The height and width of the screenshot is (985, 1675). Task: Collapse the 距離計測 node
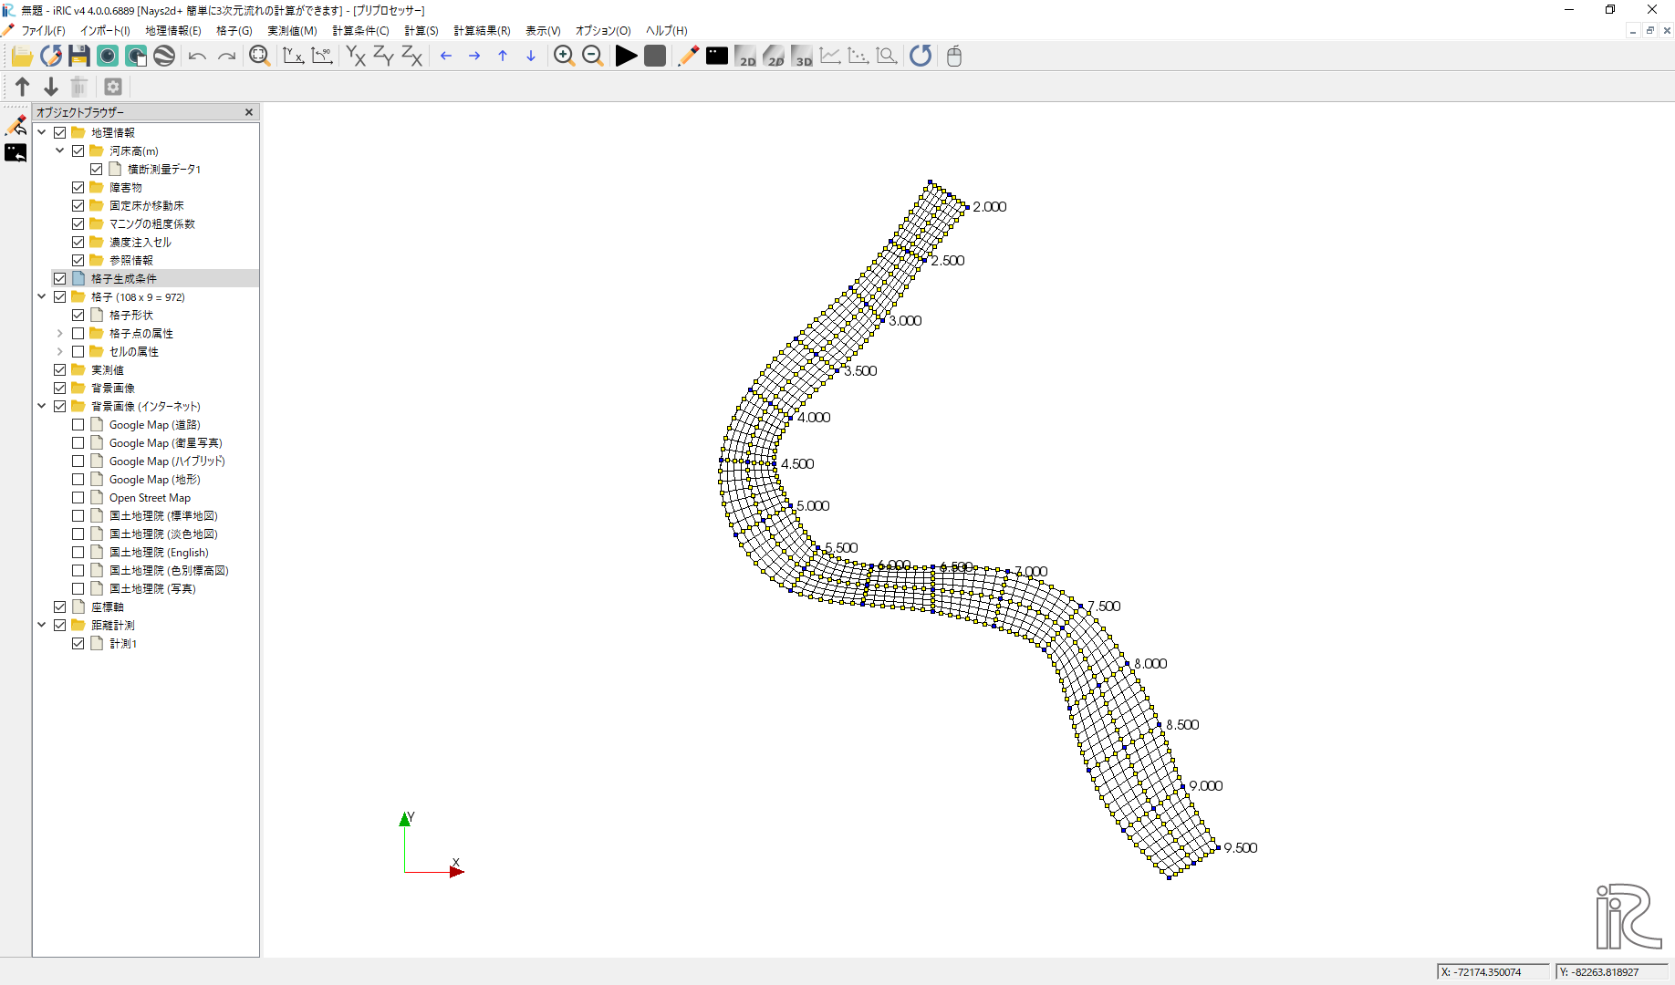tap(42, 625)
